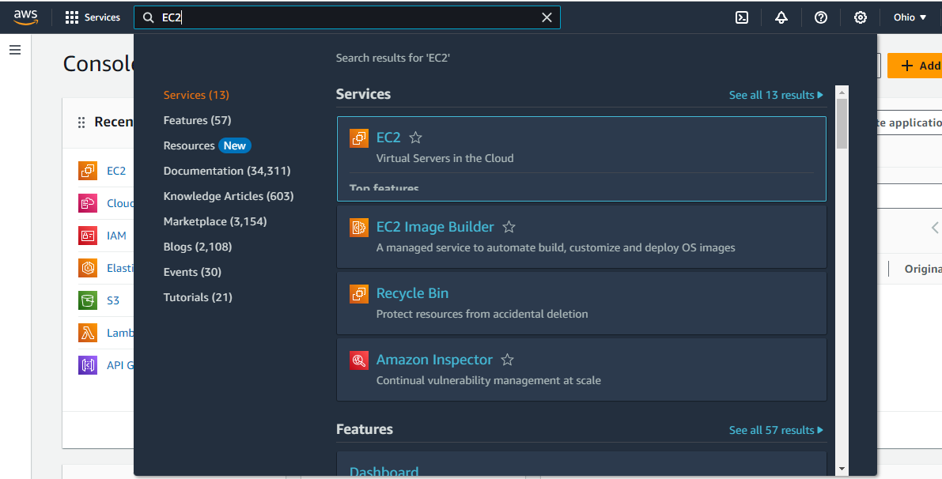Click 'Continual vulnerability management at scale' text
Screen dimensions: 942x479
tap(489, 380)
